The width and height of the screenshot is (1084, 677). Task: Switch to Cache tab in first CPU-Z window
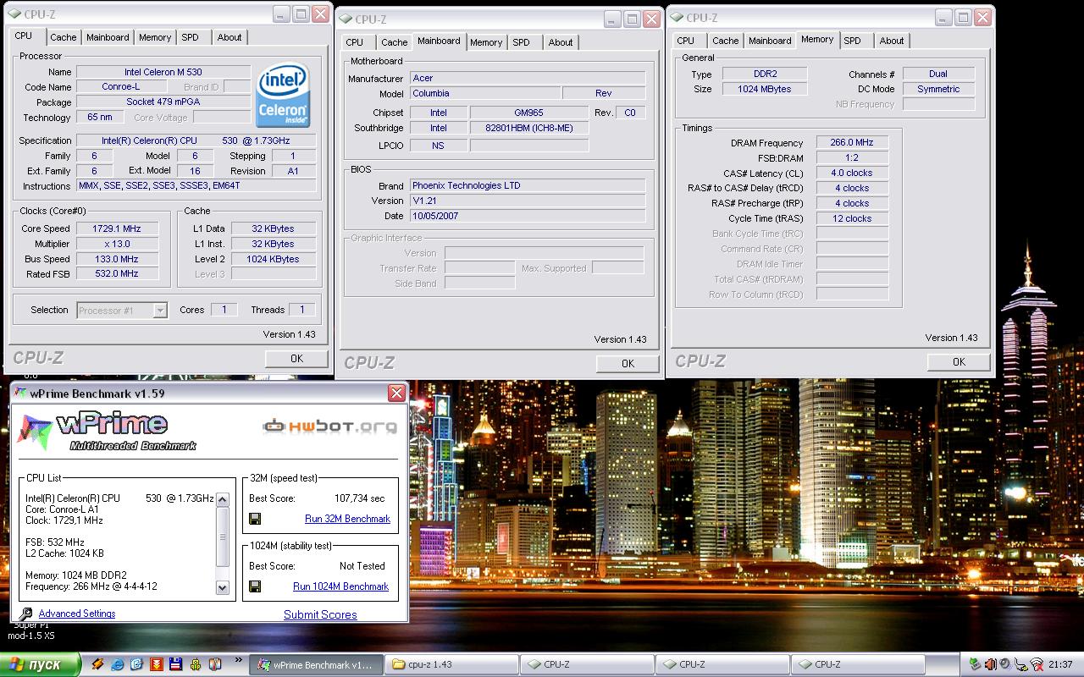point(64,37)
